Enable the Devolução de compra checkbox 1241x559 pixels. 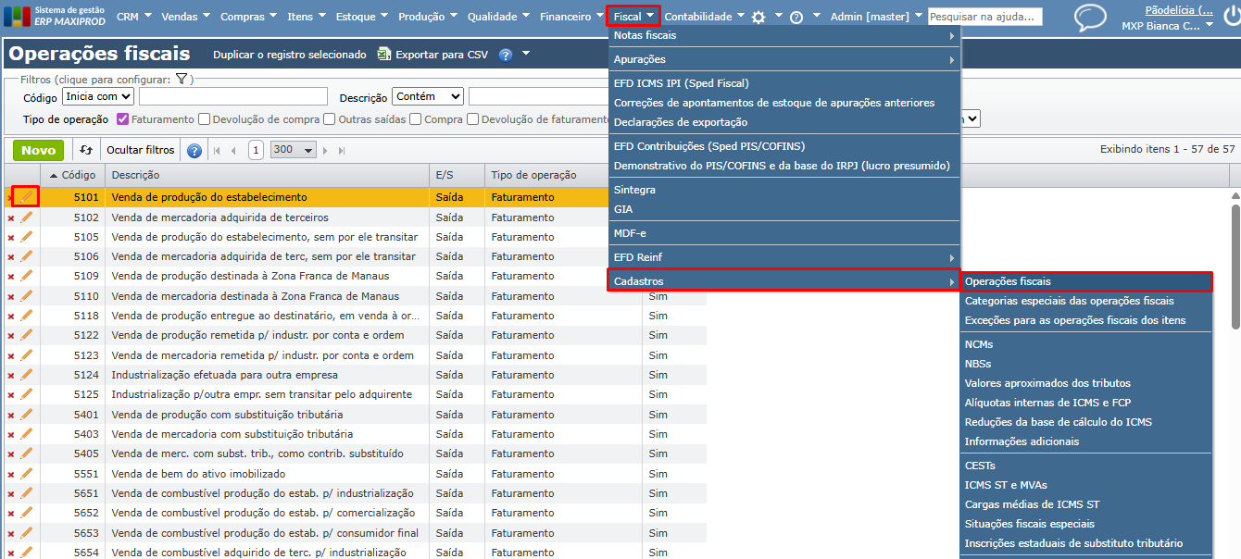tap(204, 119)
